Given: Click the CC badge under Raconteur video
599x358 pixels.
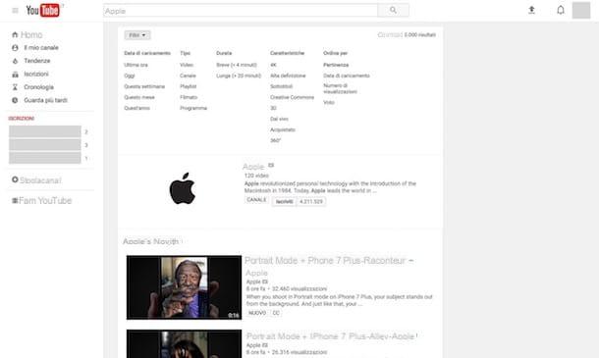Looking at the screenshot, I should click(276, 313).
